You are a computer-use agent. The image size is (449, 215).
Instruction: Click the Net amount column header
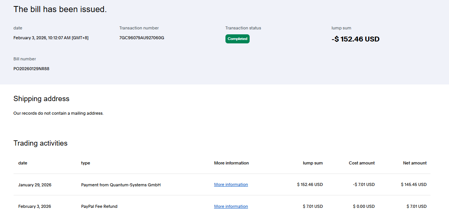[415, 163]
